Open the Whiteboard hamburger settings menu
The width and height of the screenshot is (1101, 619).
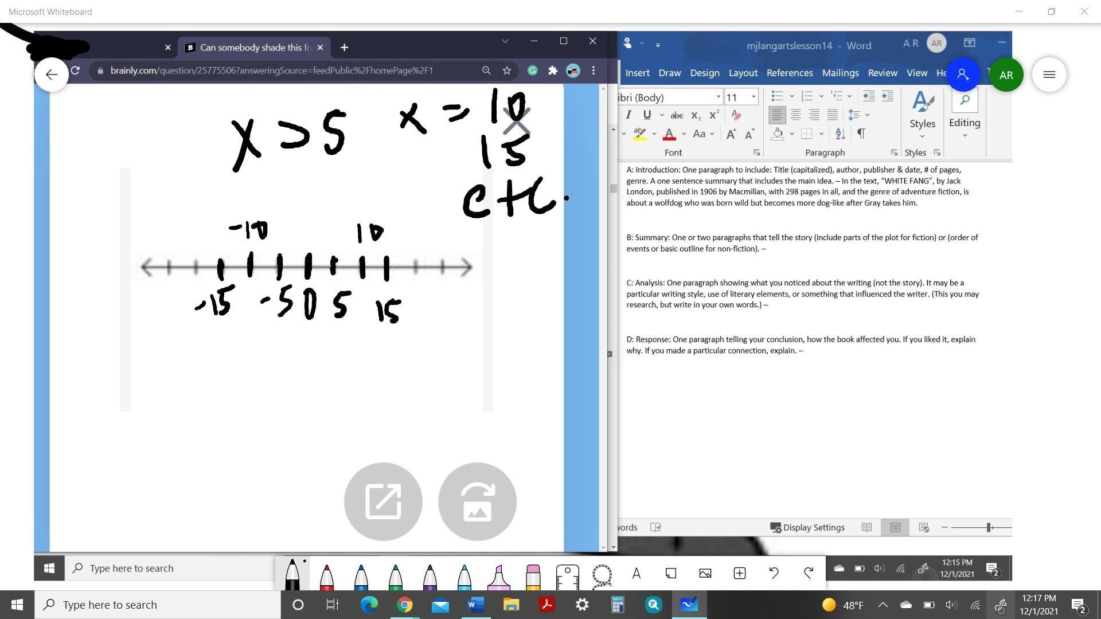coord(1049,75)
